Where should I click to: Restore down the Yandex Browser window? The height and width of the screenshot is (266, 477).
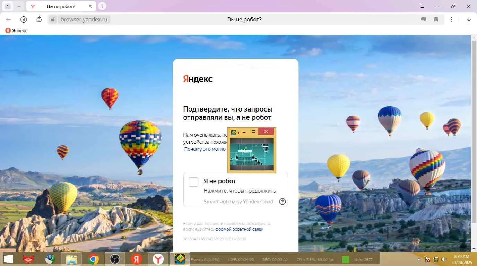click(x=453, y=6)
